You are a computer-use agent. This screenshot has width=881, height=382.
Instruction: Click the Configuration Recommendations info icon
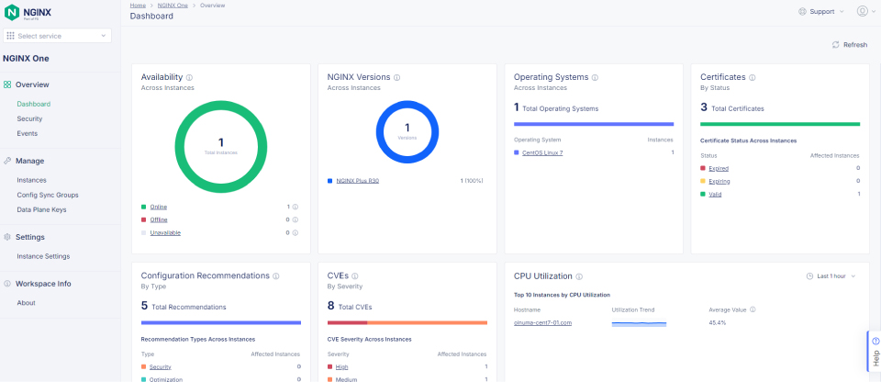(276, 276)
